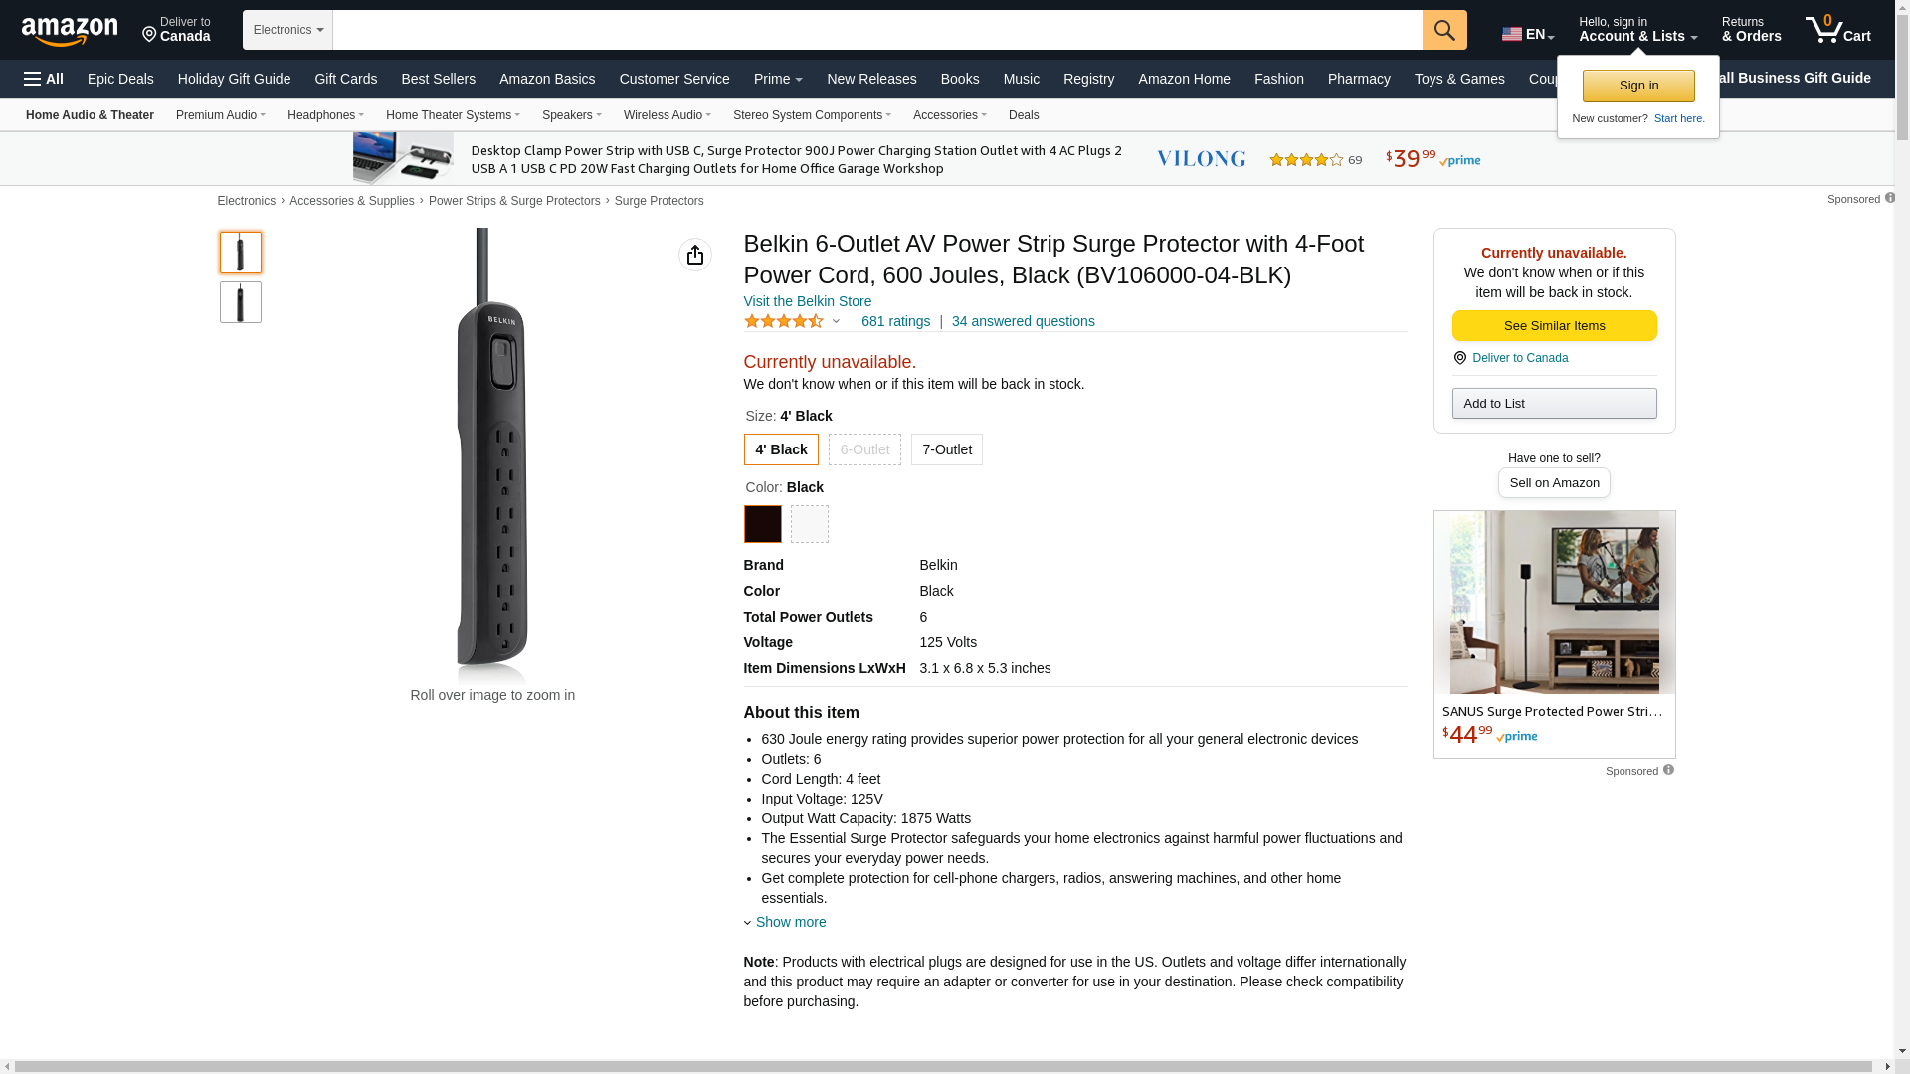The height and width of the screenshot is (1074, 1910).
Task: Open the Best Sellers nav item
Action: (x=438, y=79)
